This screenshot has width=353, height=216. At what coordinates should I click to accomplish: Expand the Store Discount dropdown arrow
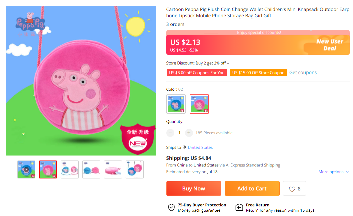228,63
